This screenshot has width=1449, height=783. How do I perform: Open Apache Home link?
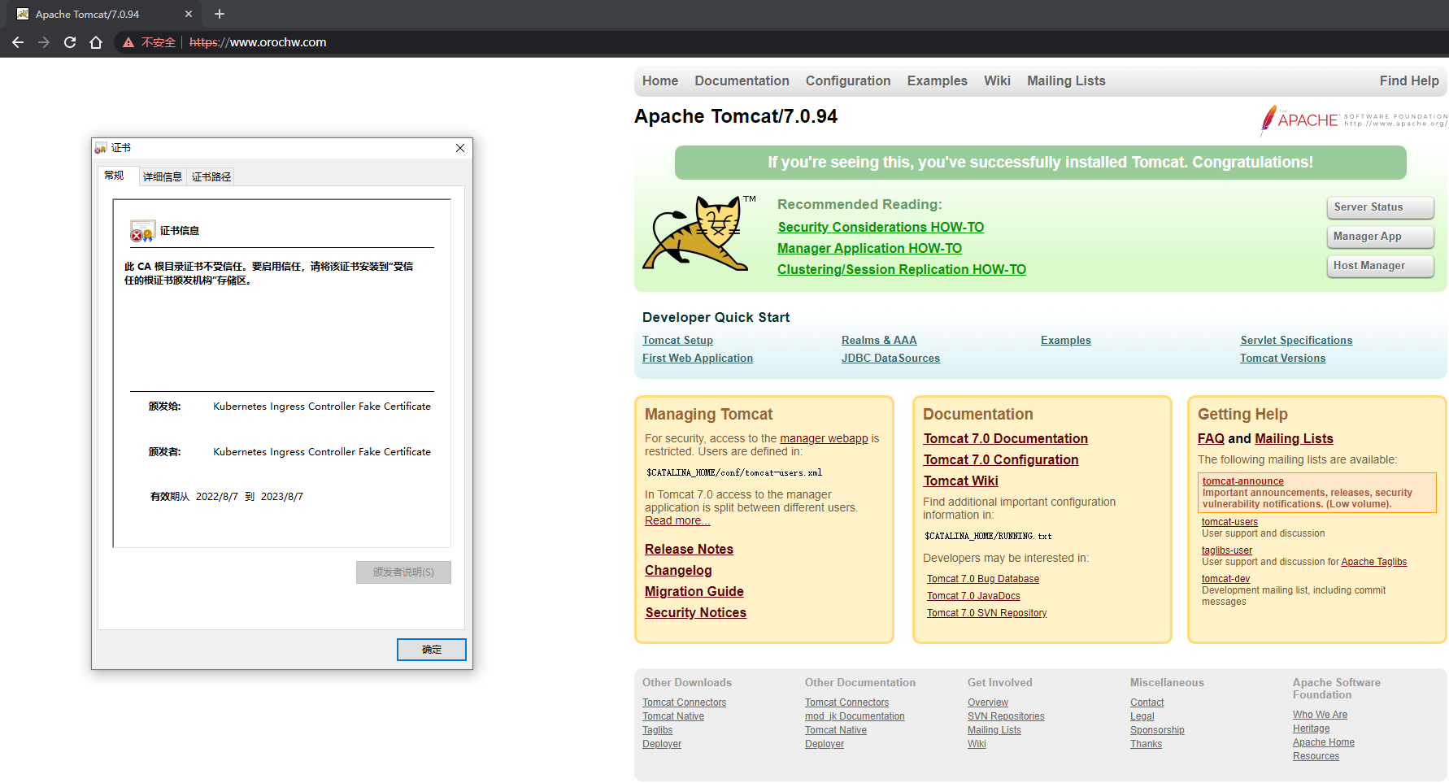(x=1324, y=742)
